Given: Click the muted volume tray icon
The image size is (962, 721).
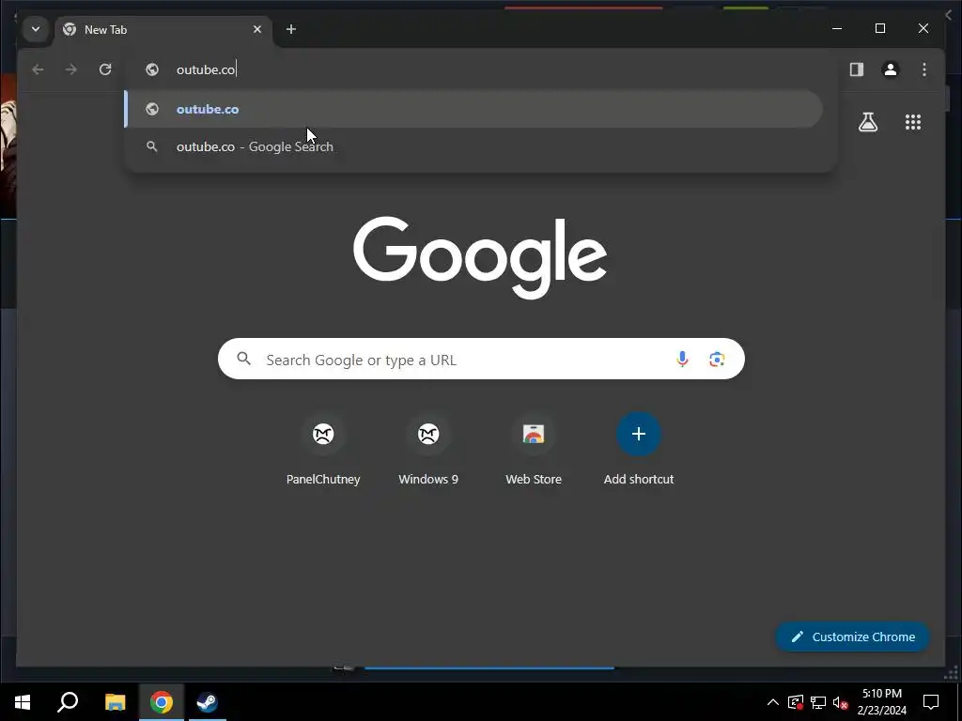Looking at the screenshot, I should click(x=840, y=702).
